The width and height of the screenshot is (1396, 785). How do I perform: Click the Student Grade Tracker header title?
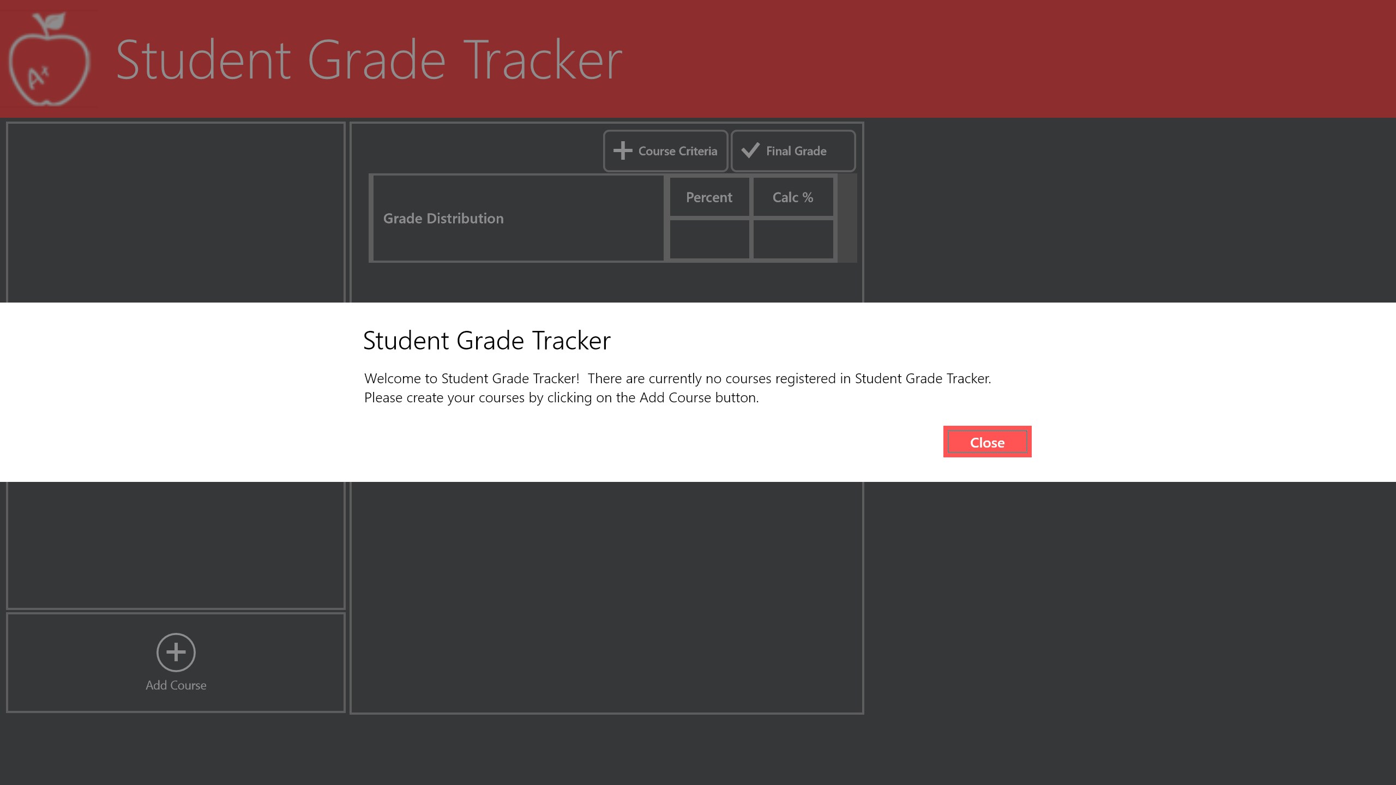[369, 60]
